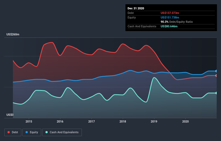Toggle the Debt series legend button
Viewport: 221px width, 141px height.
point(13,132)
